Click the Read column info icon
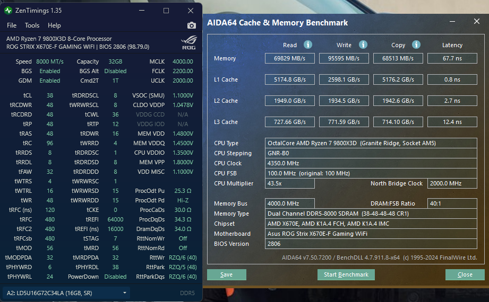 (308, 45)
